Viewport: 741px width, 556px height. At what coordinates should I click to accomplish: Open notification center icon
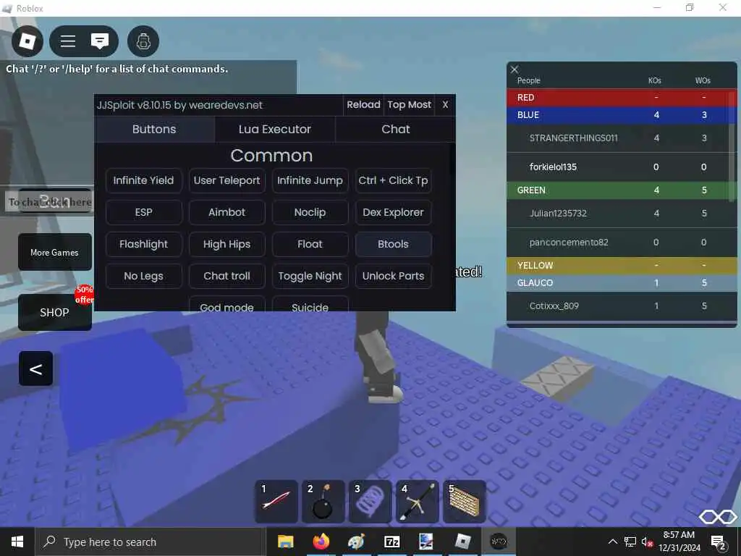click(719, 542)
